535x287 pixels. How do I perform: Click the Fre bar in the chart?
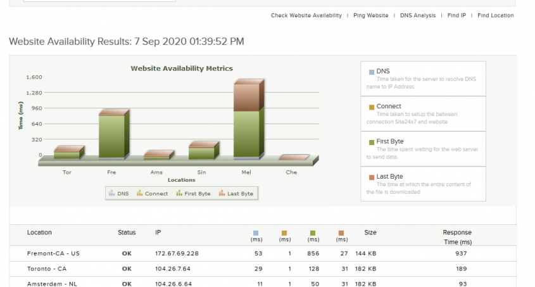point(111,136)
